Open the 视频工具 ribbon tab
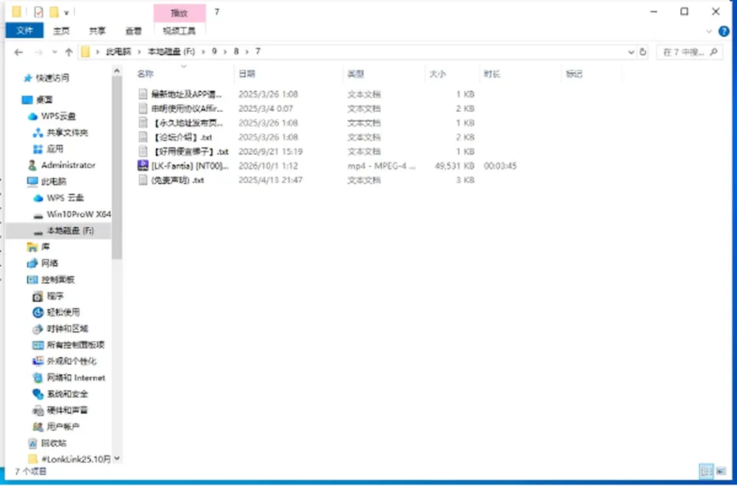 click(x=179, y=31)
